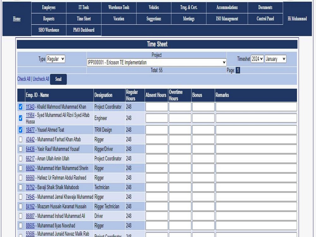The height and width of the screenshot is (237, 316).
Task: Click Overtime Hours field for Yousef Ahmed Toat
Action: [x=180, y=130]
